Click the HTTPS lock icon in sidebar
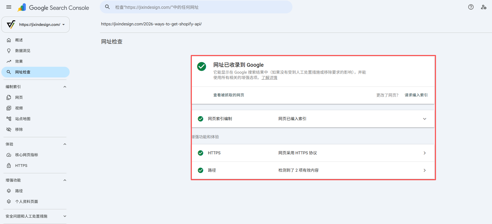492x224 pixels. [x=9, y=166]
